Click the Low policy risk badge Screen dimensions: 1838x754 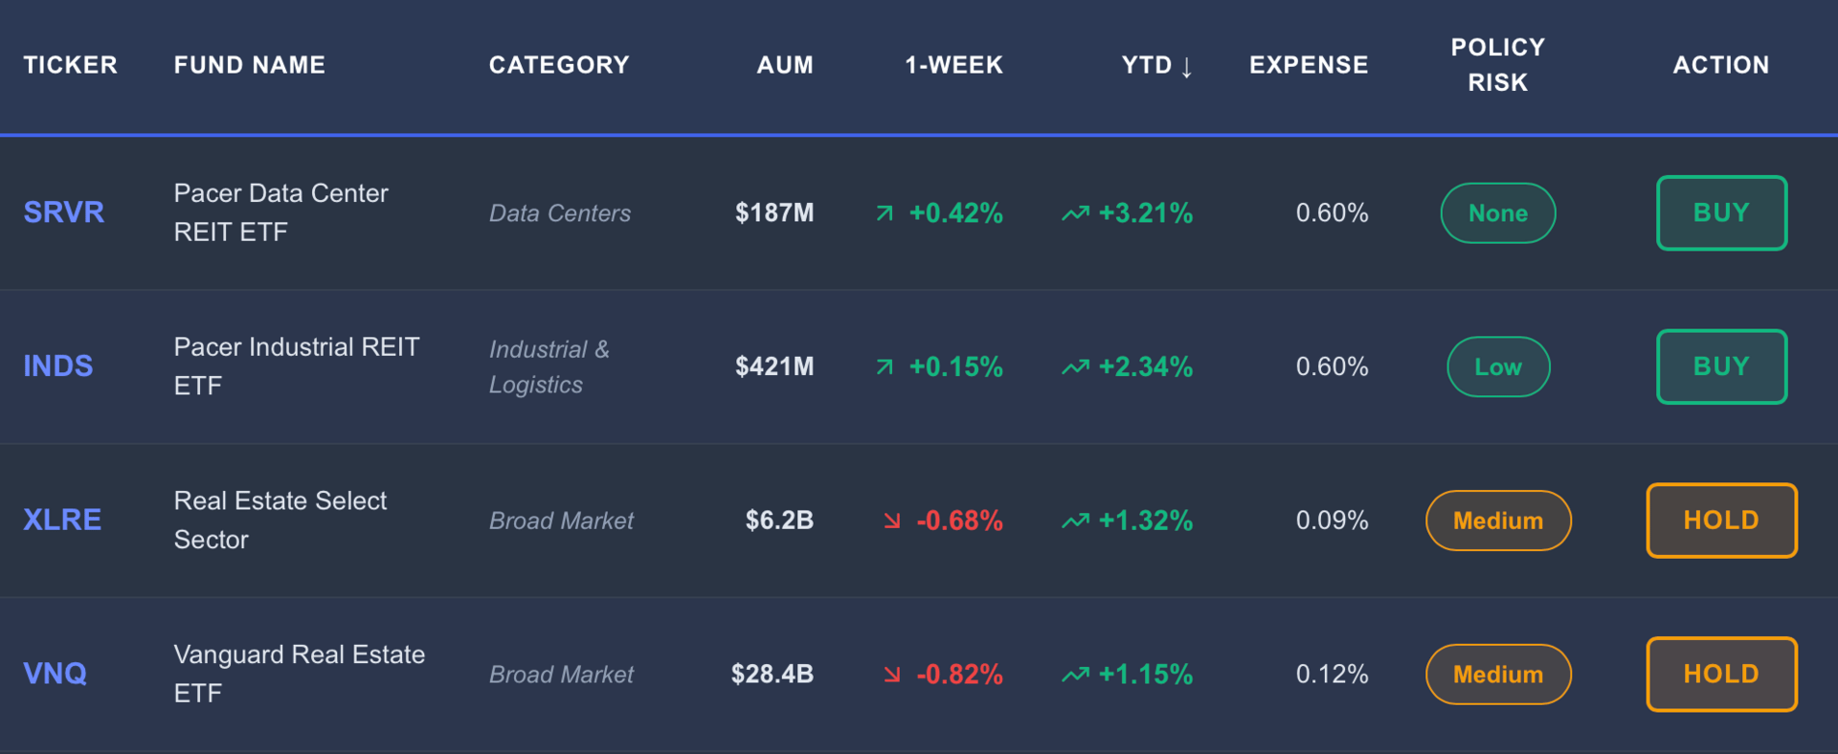coord(1497,367)
